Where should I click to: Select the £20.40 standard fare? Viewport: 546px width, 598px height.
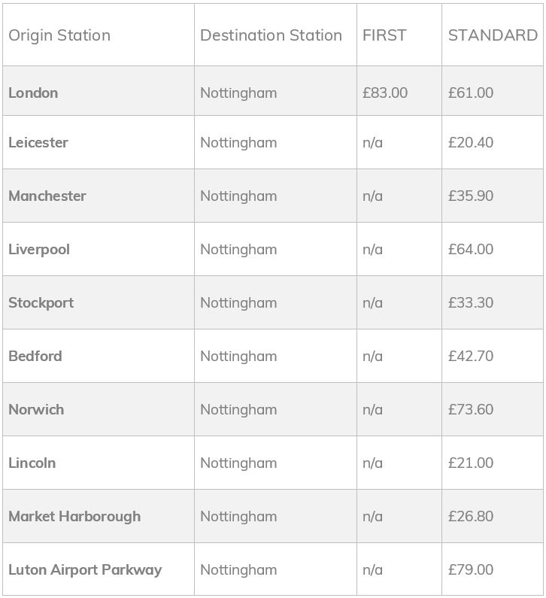pos(471,142)
